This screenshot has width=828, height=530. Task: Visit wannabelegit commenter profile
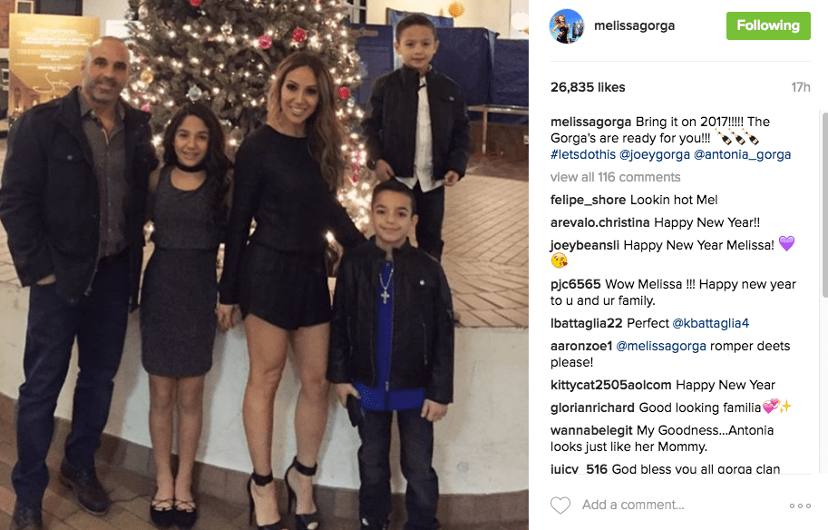[591, 430]
